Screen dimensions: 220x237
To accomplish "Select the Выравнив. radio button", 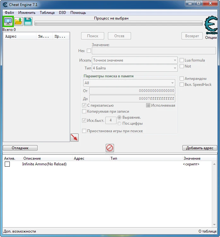I will (x=119, y=117).
